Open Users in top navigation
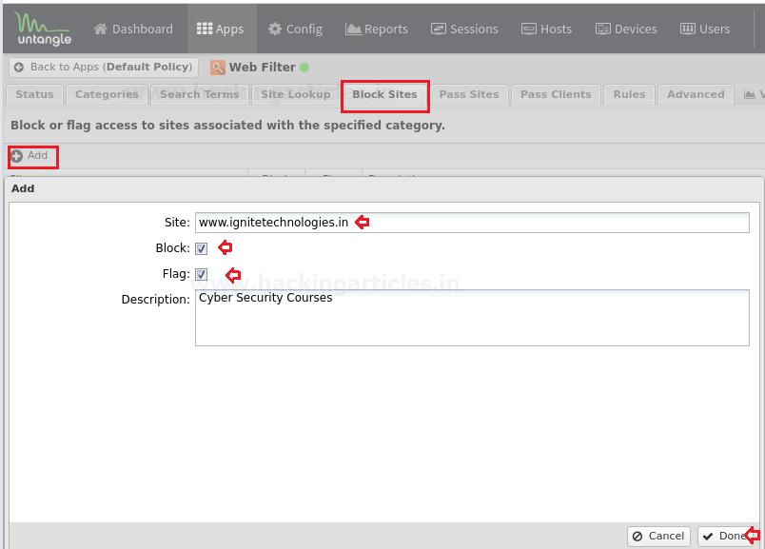The image size is (765, 549). click(x=705, y=29)
